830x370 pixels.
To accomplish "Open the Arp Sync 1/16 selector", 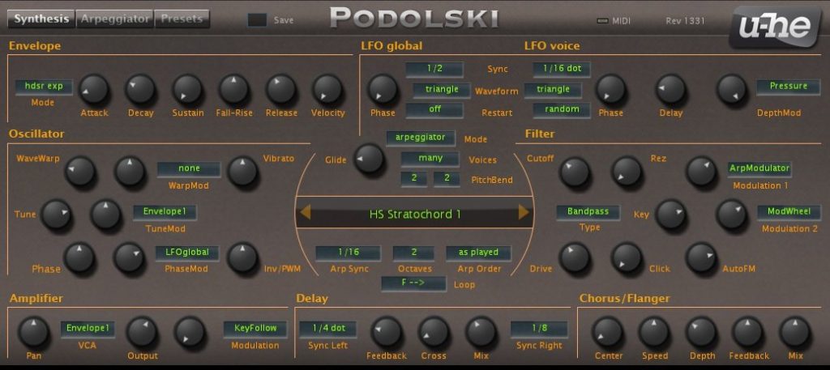I will [x=349, y=253].
